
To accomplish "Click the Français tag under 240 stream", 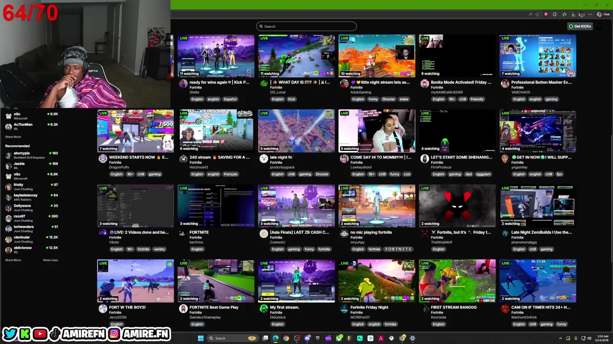I will coord(230,174).
